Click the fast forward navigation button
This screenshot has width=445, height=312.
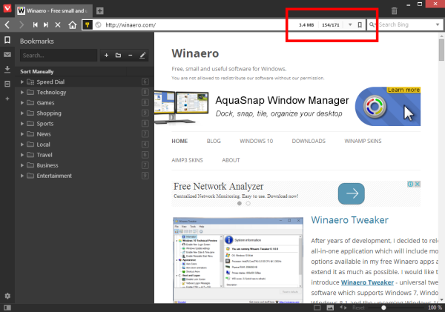(x=46, y=25)
